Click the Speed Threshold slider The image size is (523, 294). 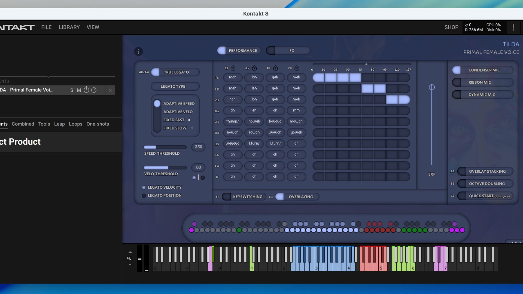tap(165, 147)
